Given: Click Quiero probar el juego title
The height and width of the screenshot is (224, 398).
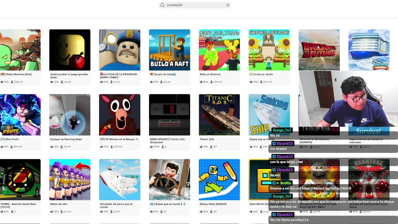Looking at the screenshot, I should (x=69, y=76).
